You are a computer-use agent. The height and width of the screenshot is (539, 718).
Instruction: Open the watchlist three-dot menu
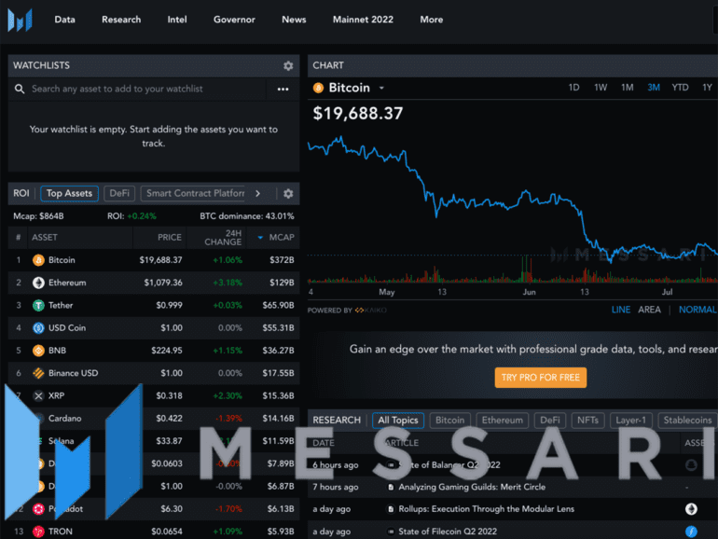283,90
